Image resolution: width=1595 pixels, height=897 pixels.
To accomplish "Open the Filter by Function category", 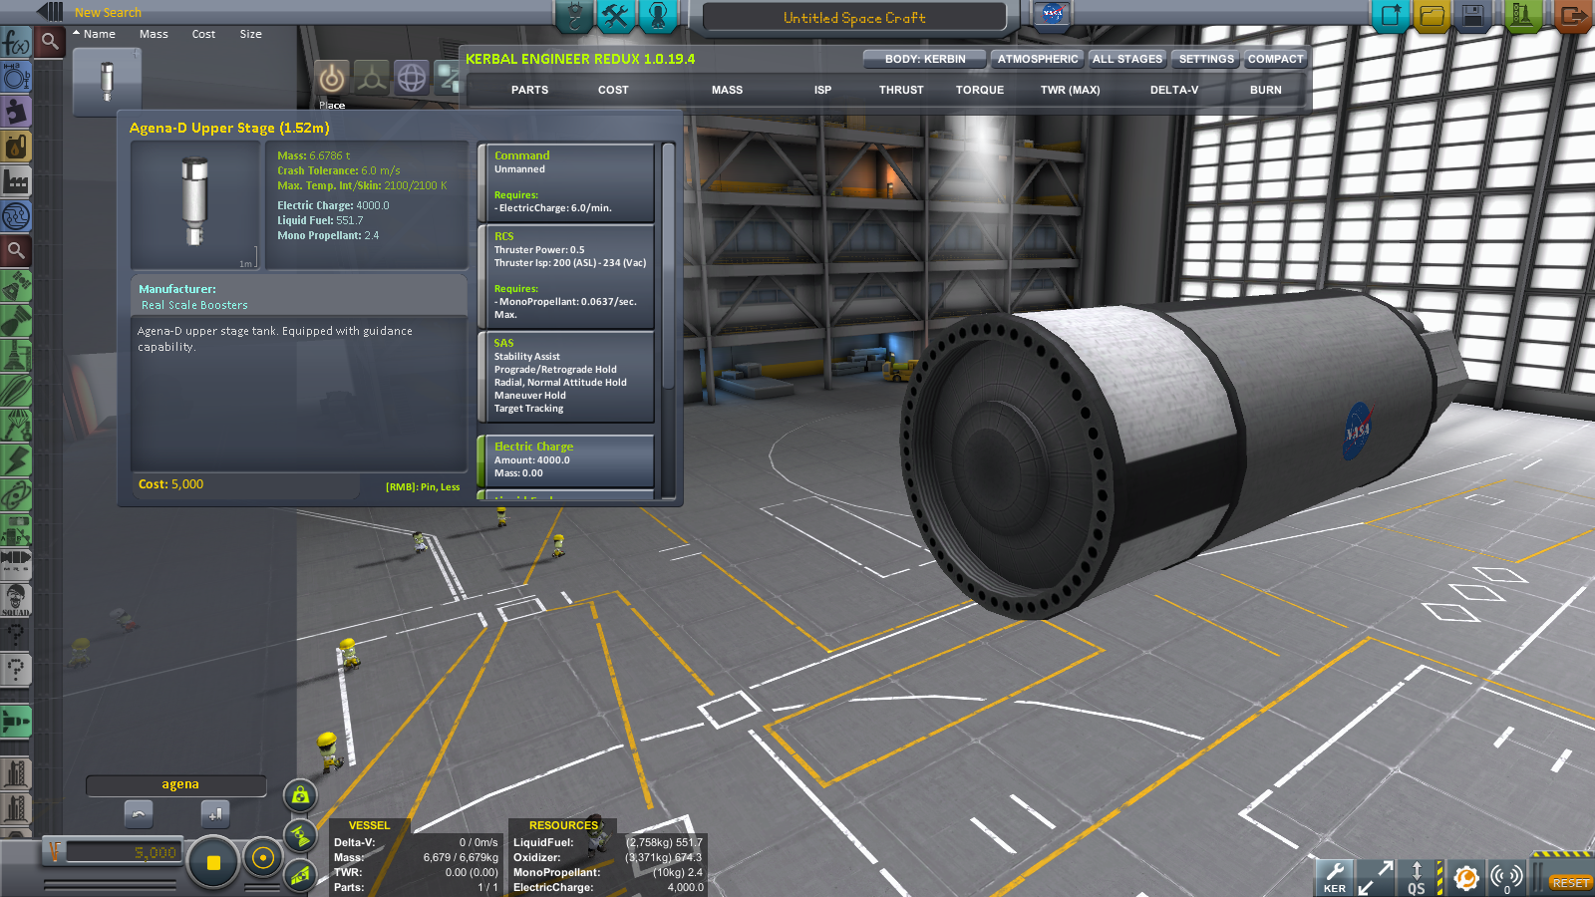I will (16, 42).
